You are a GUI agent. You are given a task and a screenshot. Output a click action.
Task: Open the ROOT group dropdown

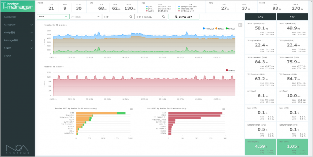click(53, 17)
